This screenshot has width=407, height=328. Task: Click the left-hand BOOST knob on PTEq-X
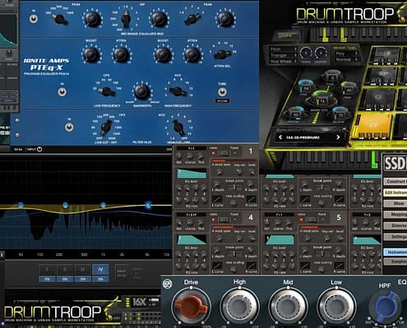coord(91,54)
